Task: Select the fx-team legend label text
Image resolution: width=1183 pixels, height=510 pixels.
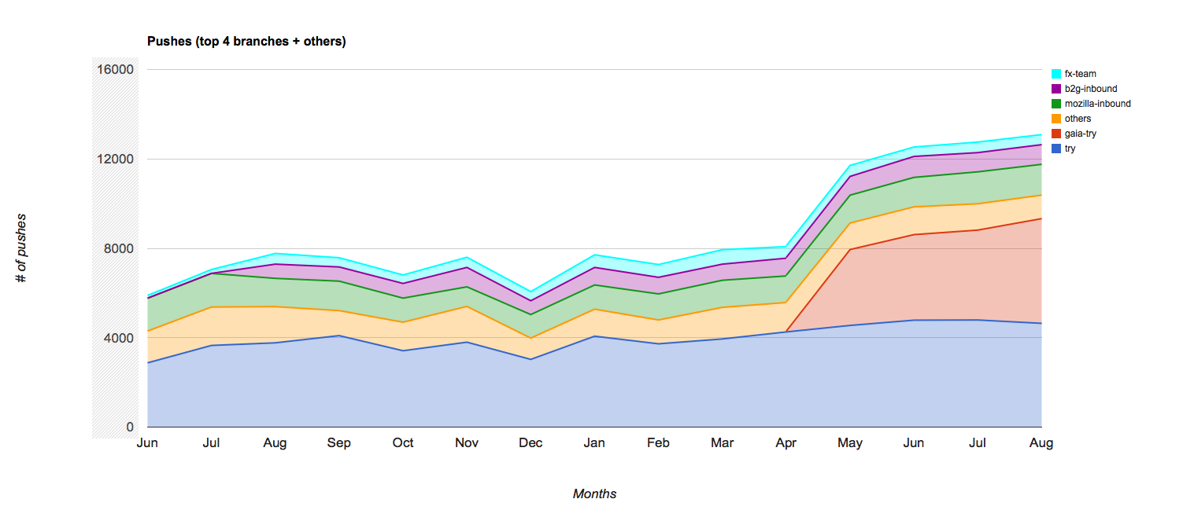Action: coord(1080,74)
